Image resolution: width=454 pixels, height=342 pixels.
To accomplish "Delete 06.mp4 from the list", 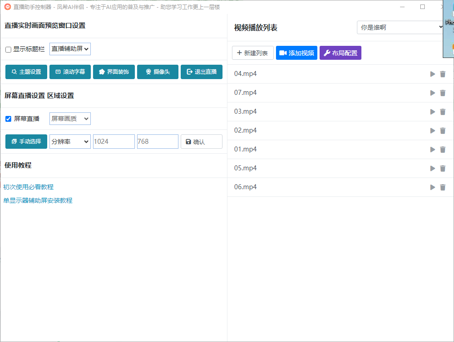I will (443, 187).
